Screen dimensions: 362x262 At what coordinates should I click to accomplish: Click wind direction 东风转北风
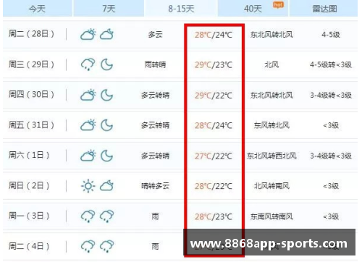point(271,125)
